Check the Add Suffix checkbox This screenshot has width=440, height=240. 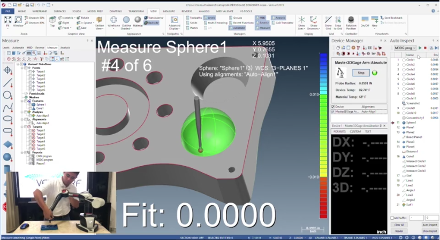click(x=392, y=218)
